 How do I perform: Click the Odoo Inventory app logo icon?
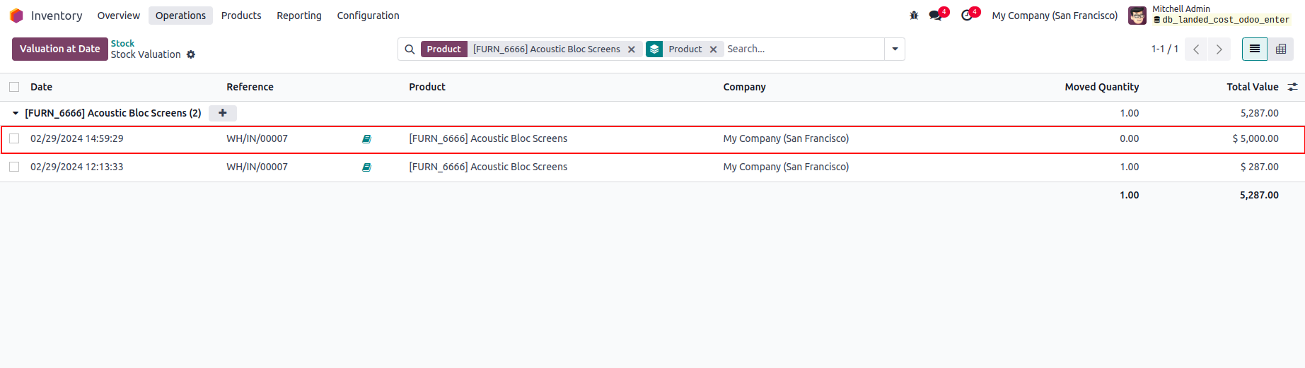(16, 16)
